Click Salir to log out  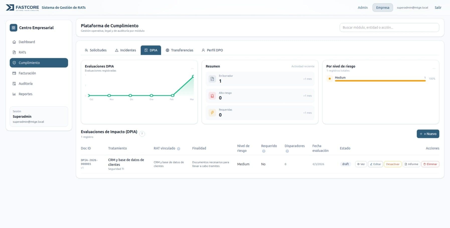(x=438, y=8)
